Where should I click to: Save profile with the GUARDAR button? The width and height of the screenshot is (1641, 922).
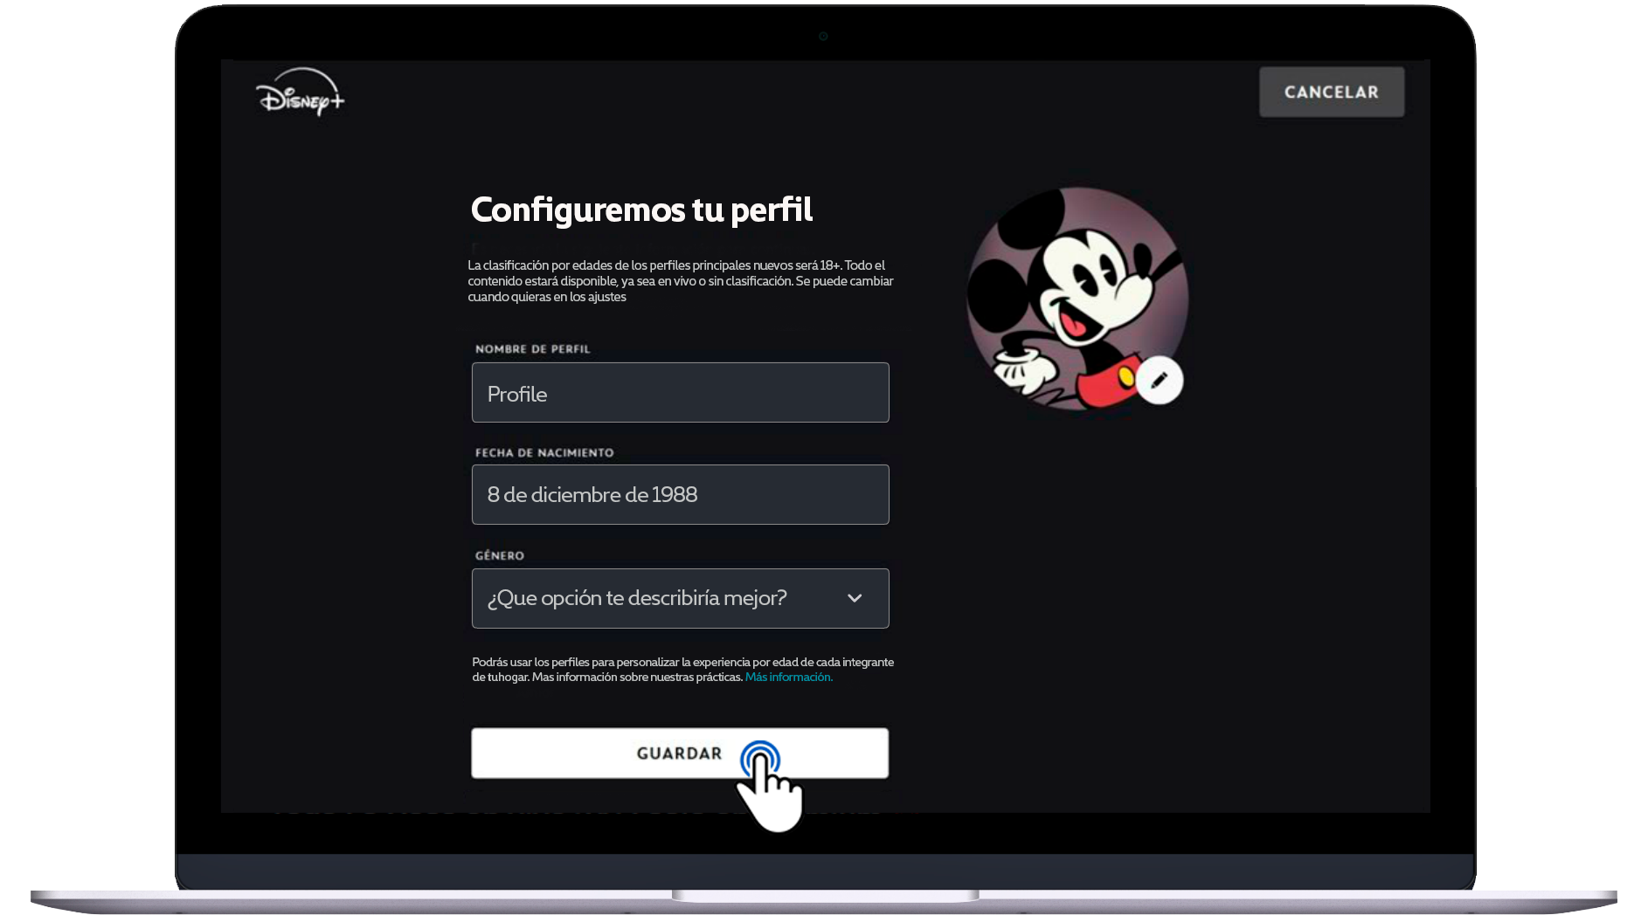pos(680,753)
